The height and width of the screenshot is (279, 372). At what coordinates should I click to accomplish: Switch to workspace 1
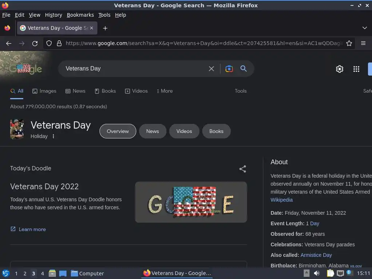point(16,274)
